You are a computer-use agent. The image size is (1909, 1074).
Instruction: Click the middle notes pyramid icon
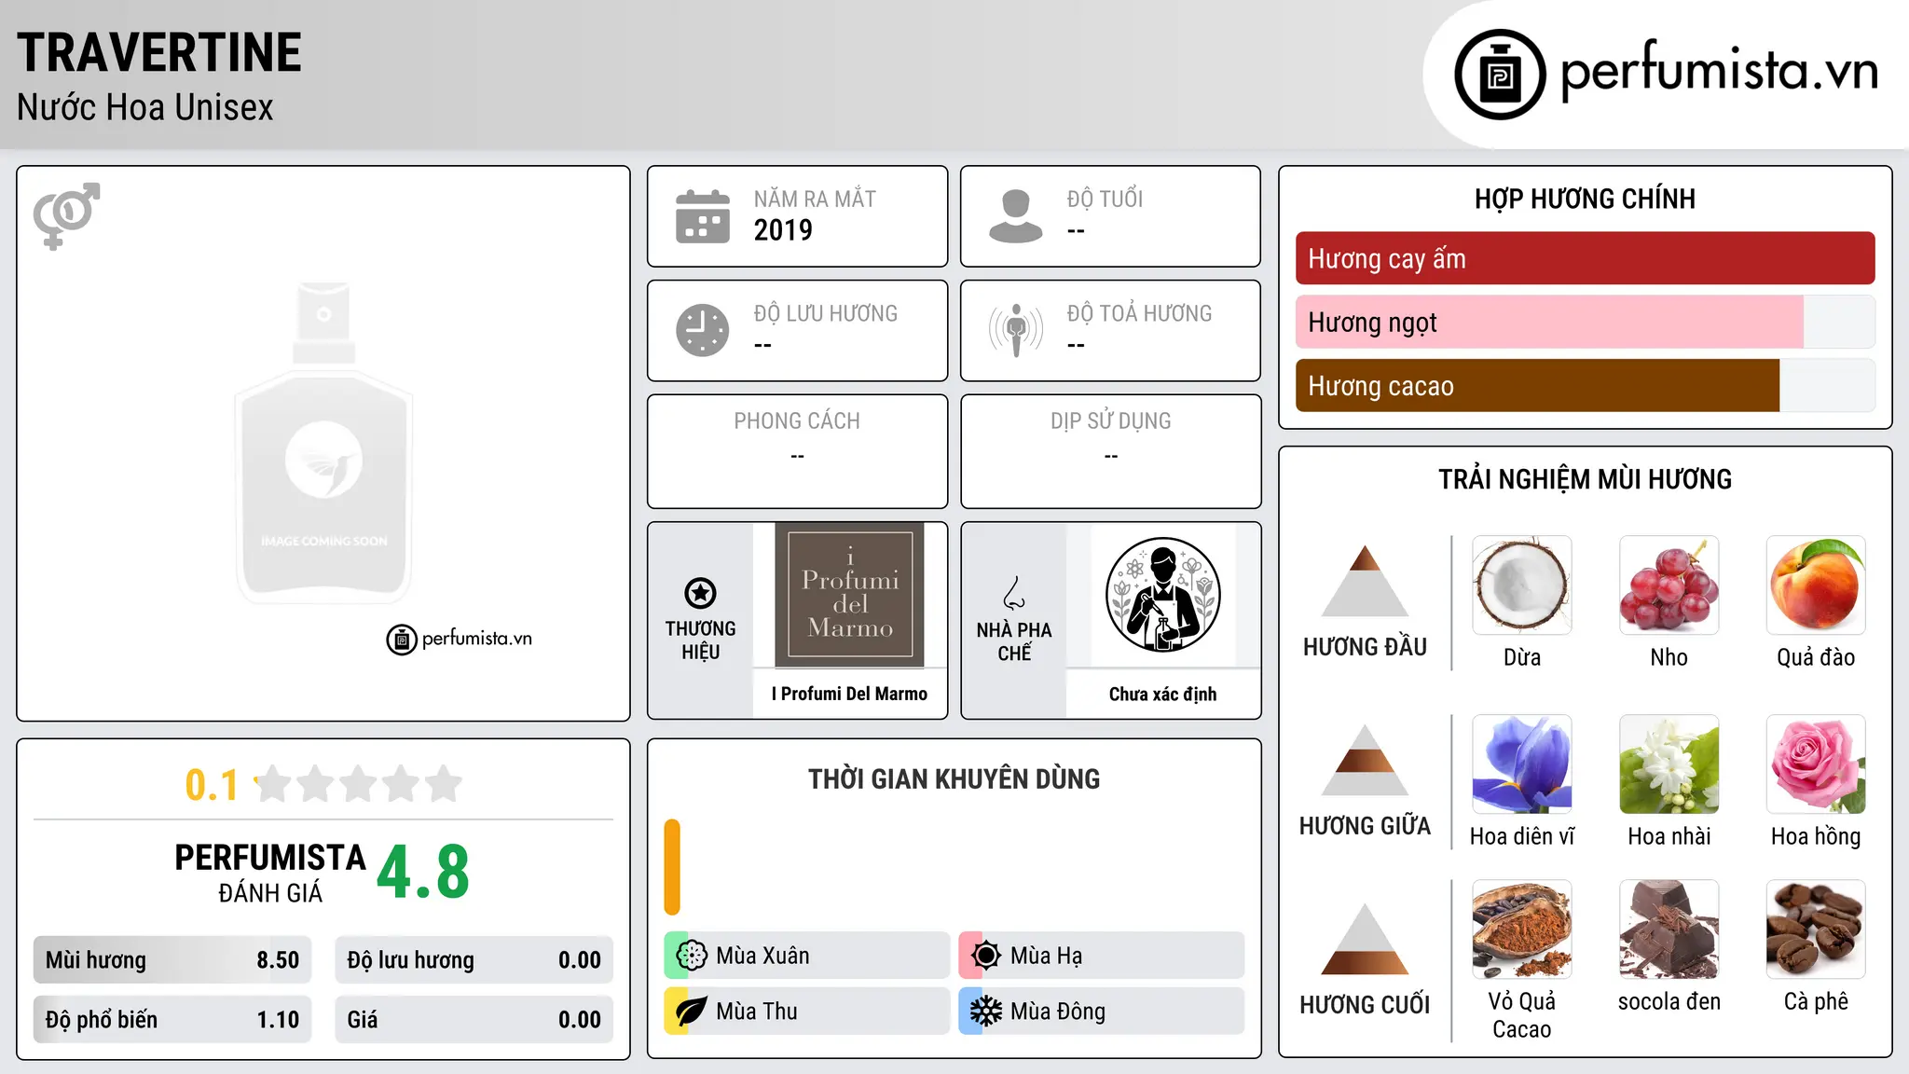pos(1365,760)
